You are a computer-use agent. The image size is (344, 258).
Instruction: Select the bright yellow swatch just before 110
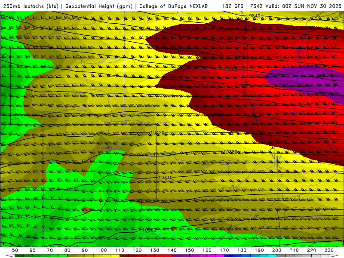click(x=115, y=256)
